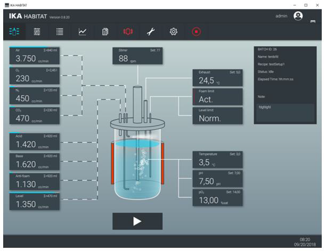Open the wrench maintenance icon

(151, 32)
